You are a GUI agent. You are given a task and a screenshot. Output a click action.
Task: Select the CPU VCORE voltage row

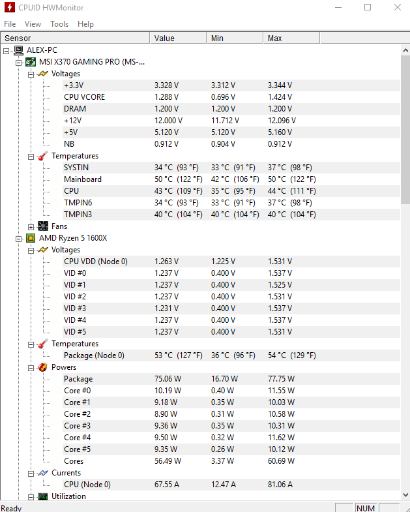[x=84, y=97]
